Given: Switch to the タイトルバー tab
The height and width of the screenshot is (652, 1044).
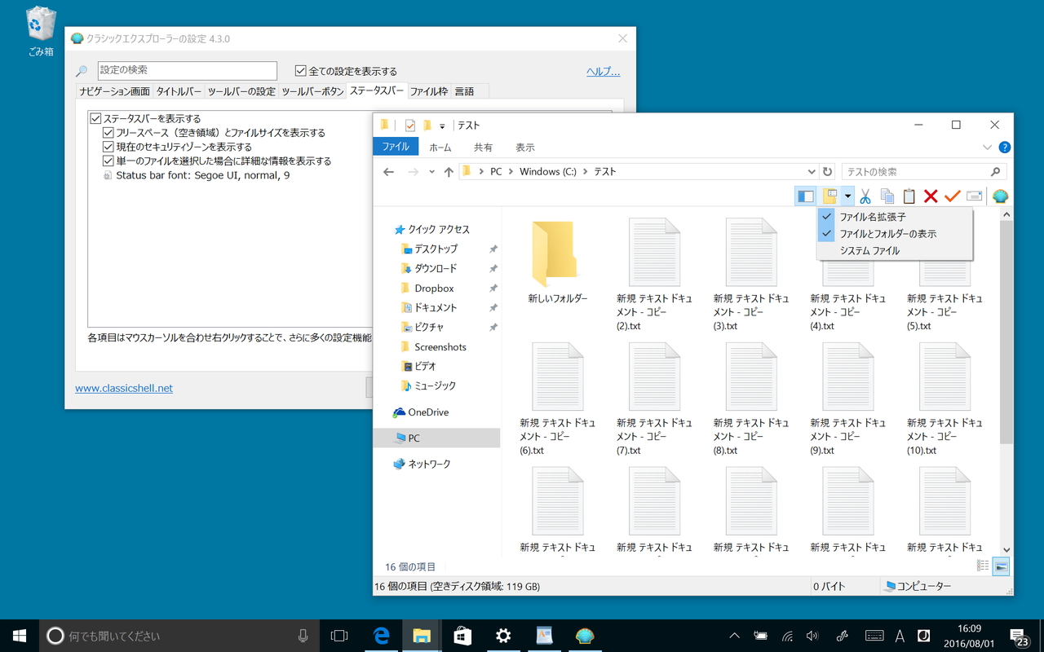Looking at the screenshot, I should [x=181, y=90].
